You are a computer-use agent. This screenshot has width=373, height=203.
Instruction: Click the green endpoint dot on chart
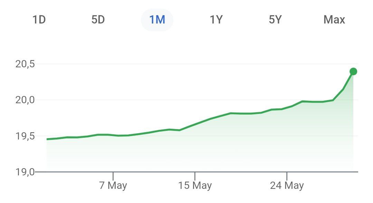(x=353, y=71)
